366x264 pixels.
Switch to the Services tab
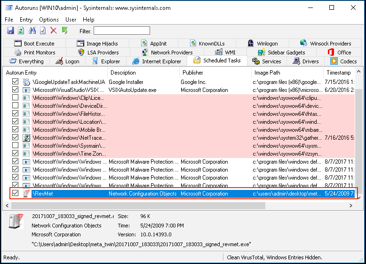[x=267, y=61]
